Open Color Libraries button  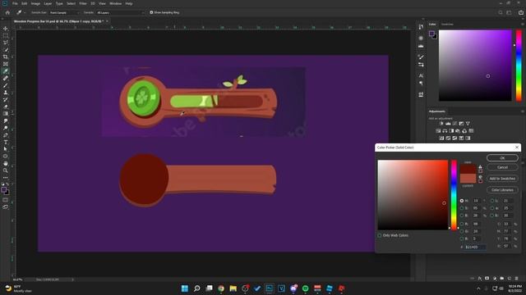tap(502, 190)
